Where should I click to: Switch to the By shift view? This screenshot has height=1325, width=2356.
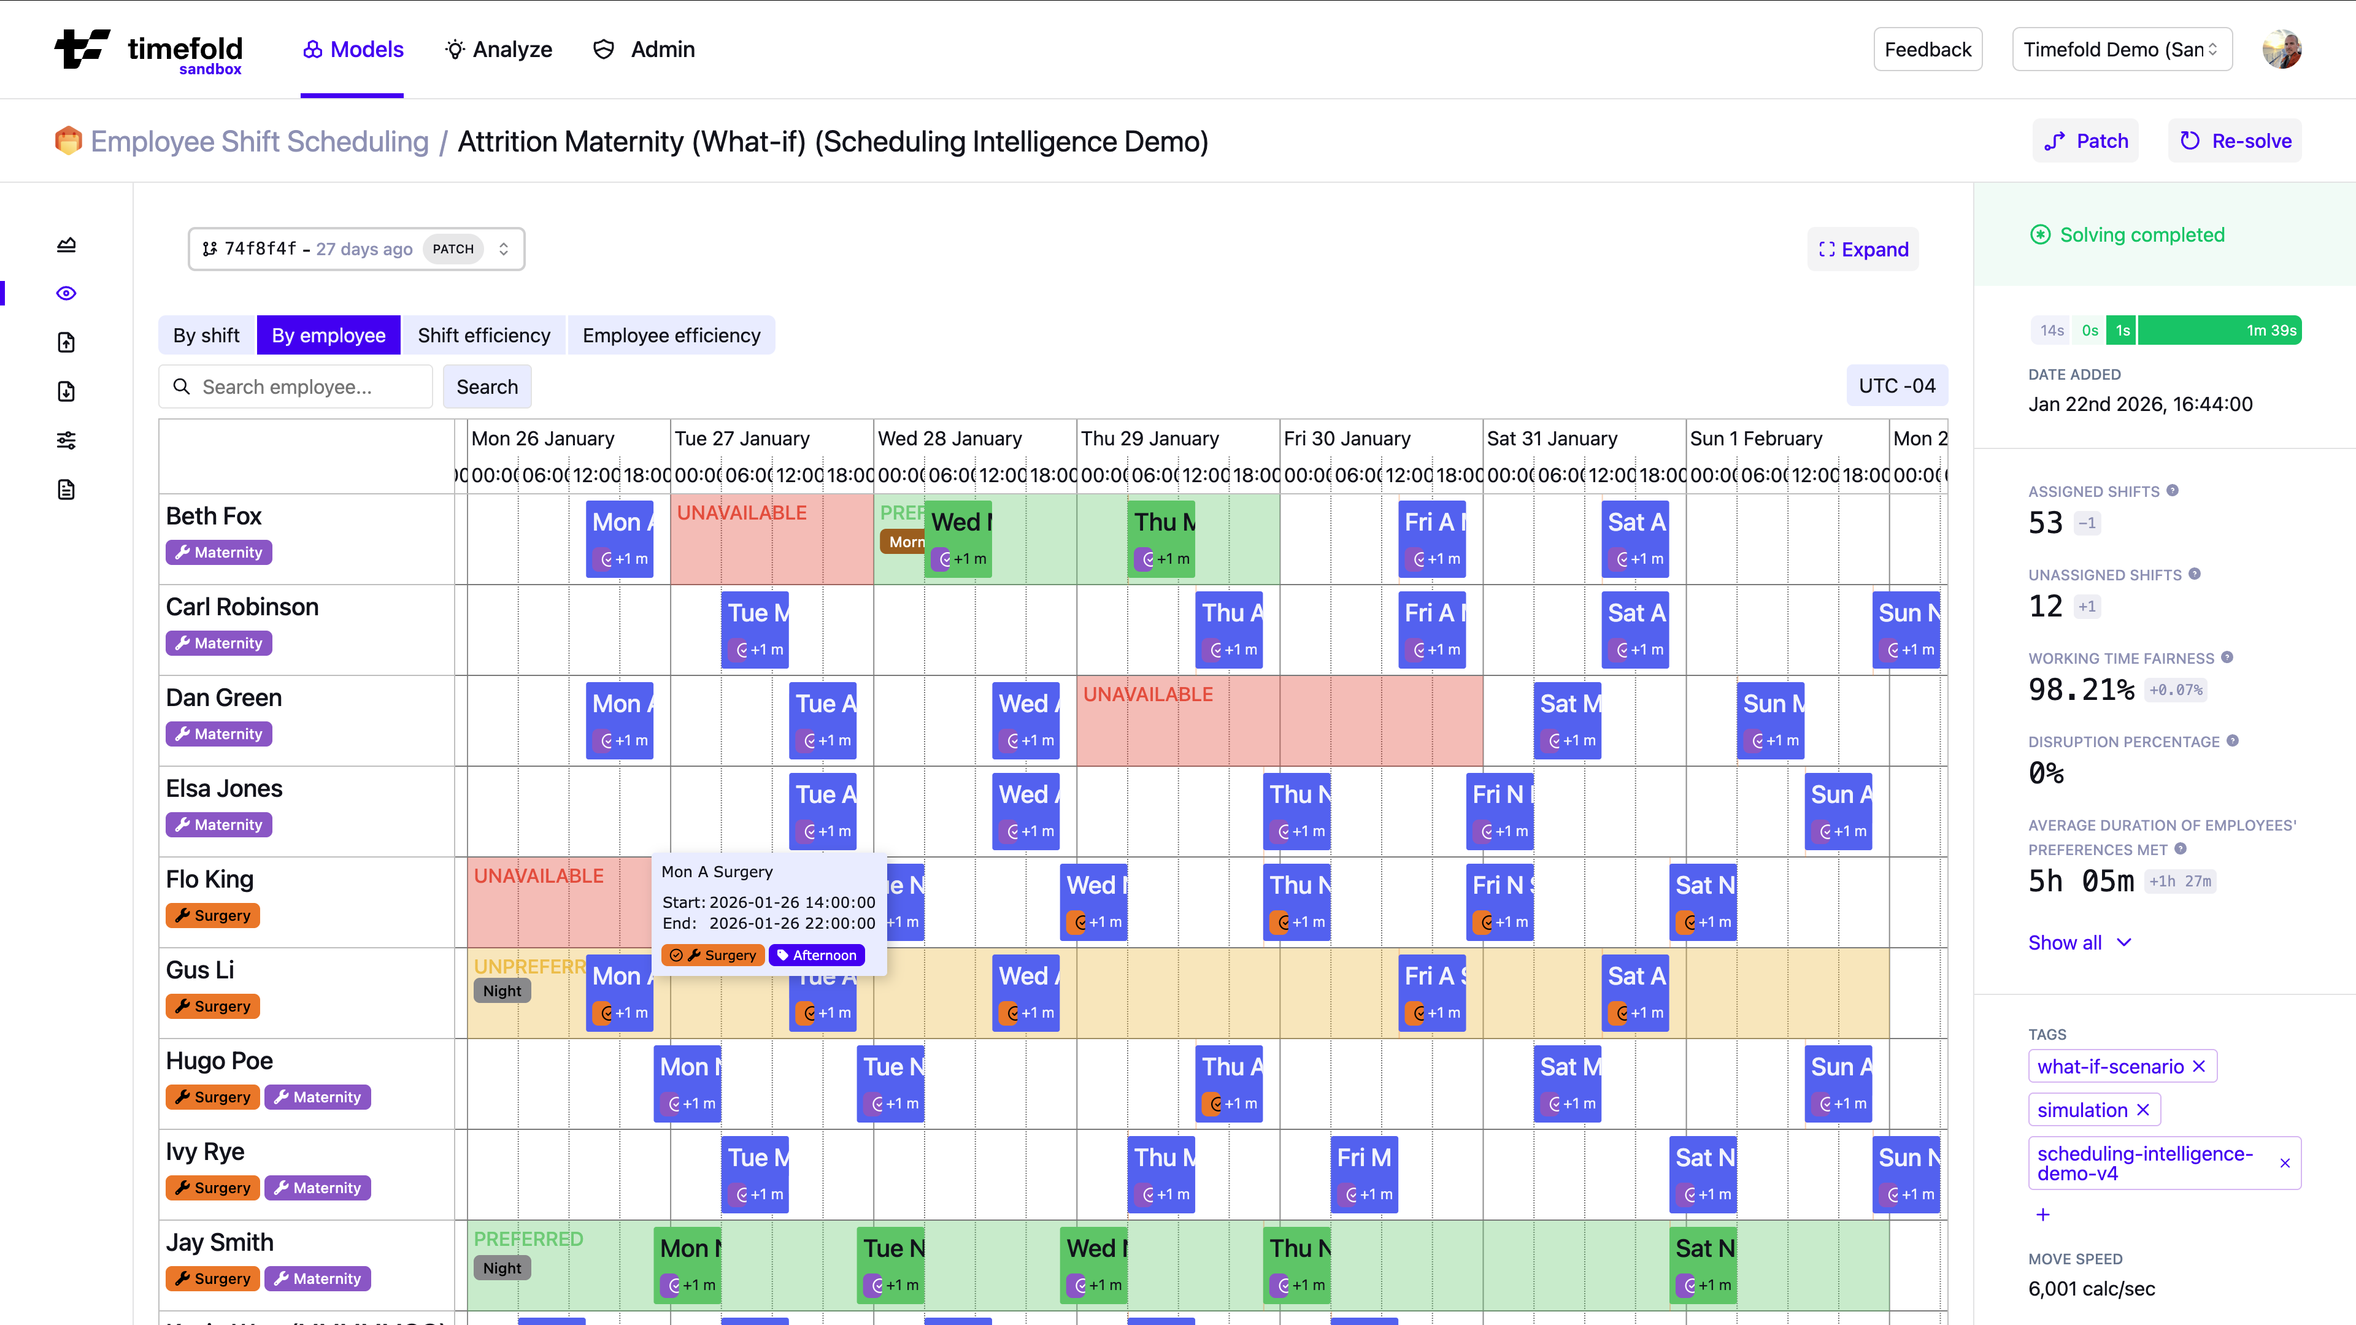click(x=206, y=335)
